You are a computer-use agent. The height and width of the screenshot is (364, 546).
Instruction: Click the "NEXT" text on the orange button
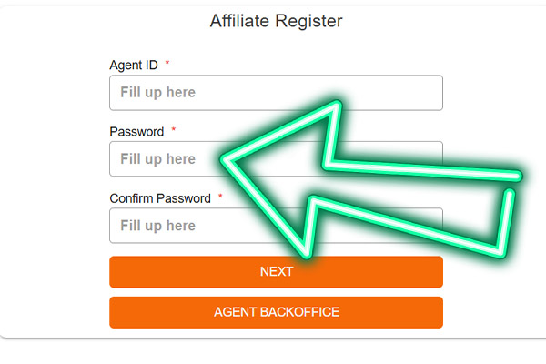(x=276, y=271)
